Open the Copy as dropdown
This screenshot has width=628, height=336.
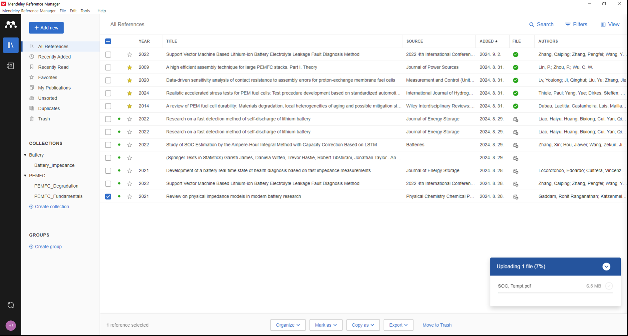(363, 325)
